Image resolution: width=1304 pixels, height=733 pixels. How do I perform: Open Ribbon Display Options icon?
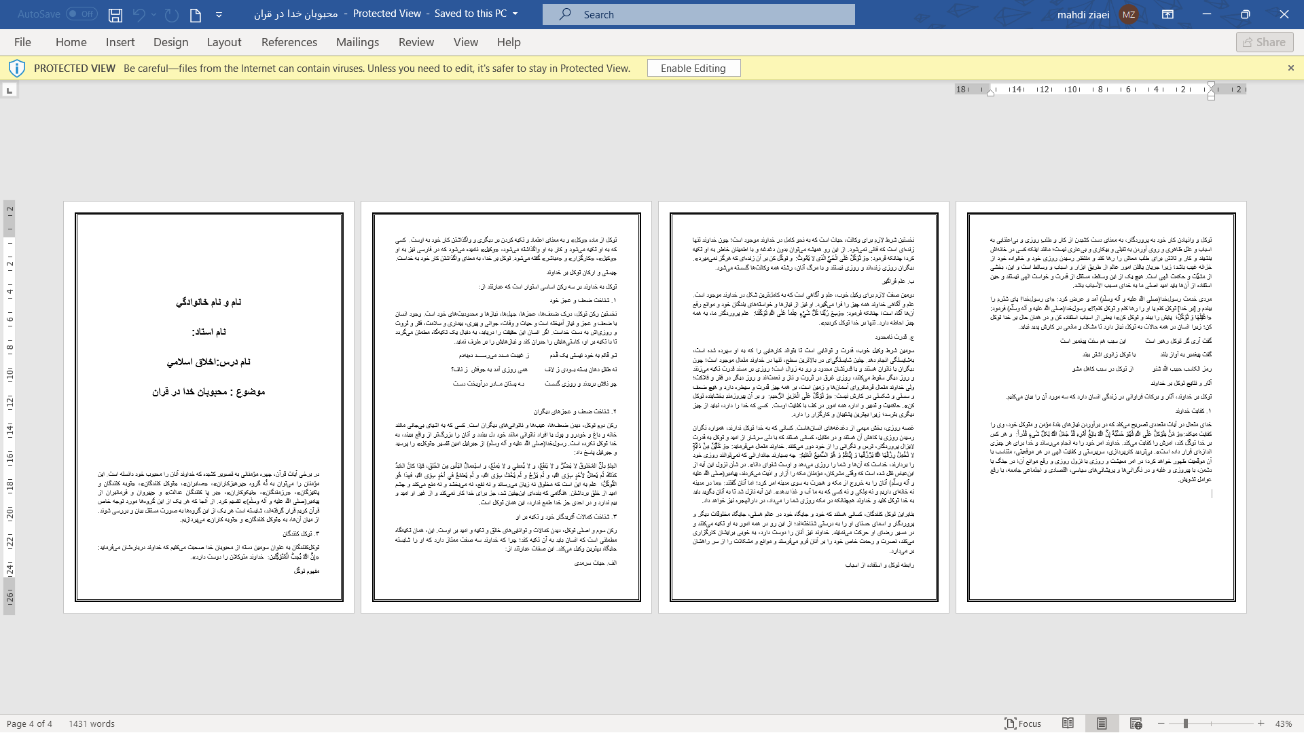click(x=1167, y=14)
